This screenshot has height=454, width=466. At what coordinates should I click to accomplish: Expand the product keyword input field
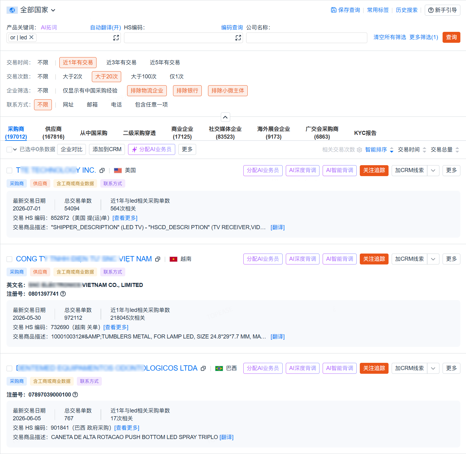coord(116,38)
